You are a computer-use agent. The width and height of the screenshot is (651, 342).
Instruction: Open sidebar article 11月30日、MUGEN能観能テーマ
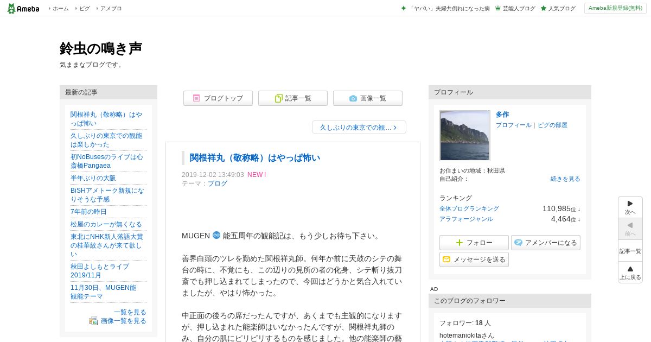[x=103, y=292]
